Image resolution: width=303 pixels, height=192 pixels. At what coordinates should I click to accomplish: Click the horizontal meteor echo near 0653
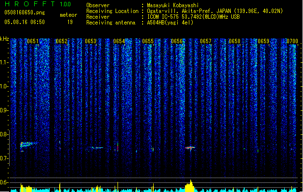(x=97, y=148)
